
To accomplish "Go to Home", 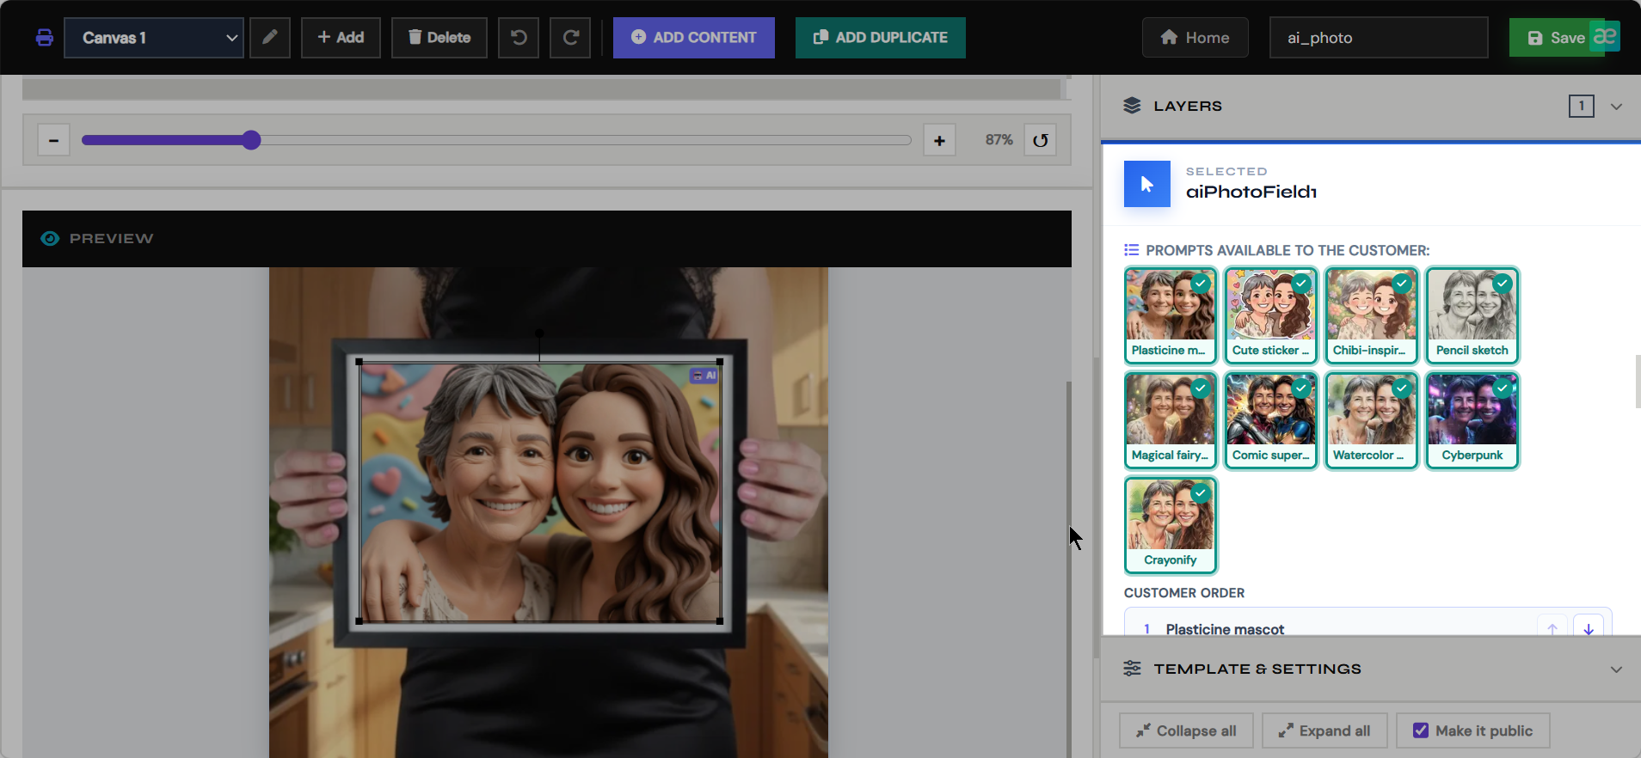I will click(1195, 38).
